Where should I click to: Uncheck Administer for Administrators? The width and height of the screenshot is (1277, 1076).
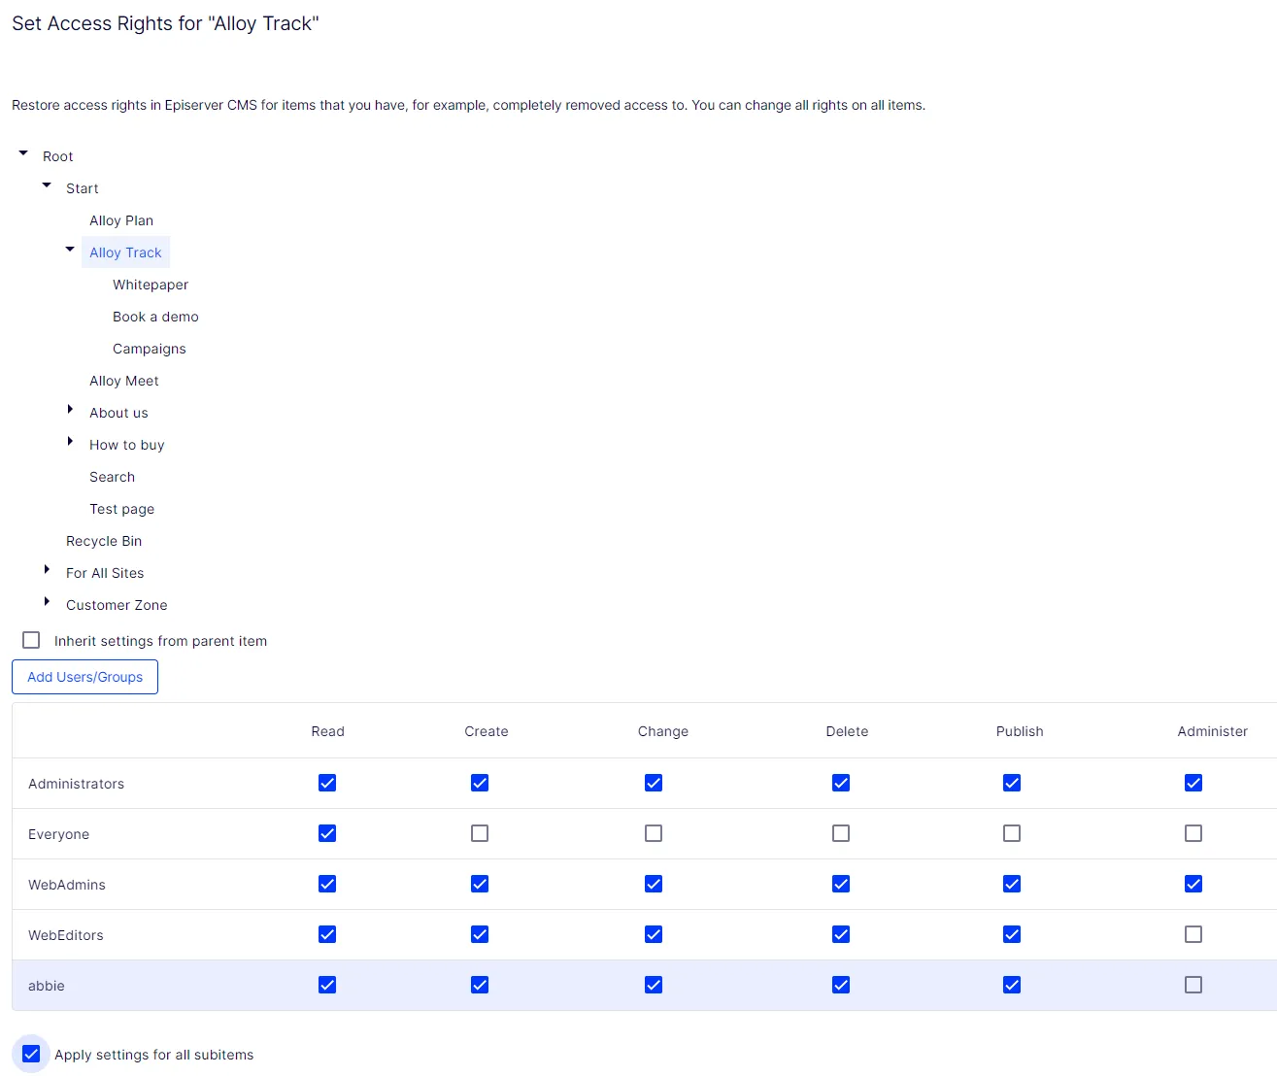click(1193, 783)
